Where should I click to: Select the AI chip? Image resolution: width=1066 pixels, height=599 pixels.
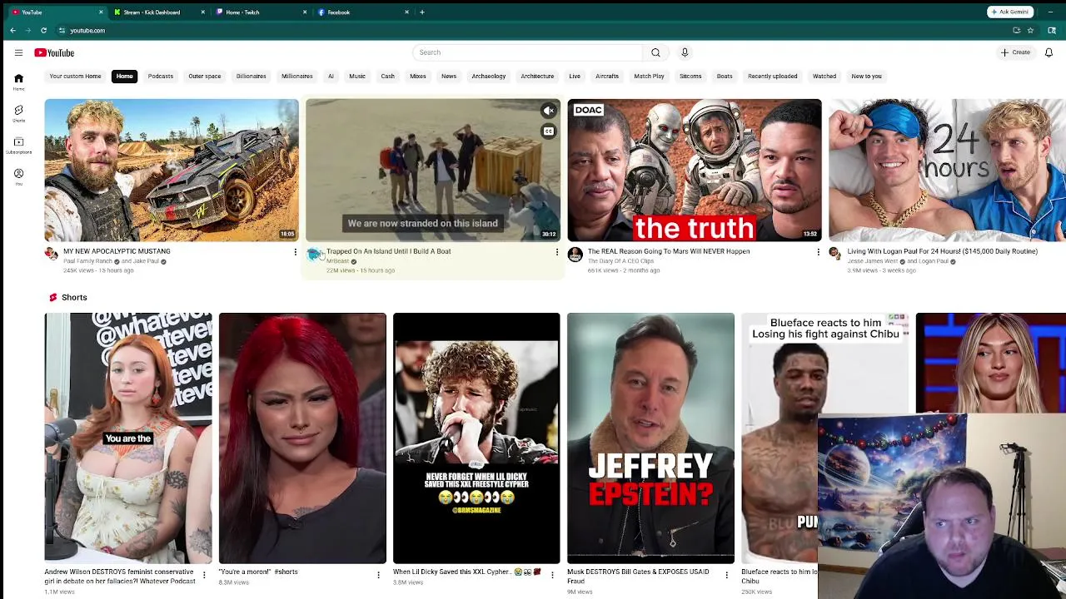(331, 76)
